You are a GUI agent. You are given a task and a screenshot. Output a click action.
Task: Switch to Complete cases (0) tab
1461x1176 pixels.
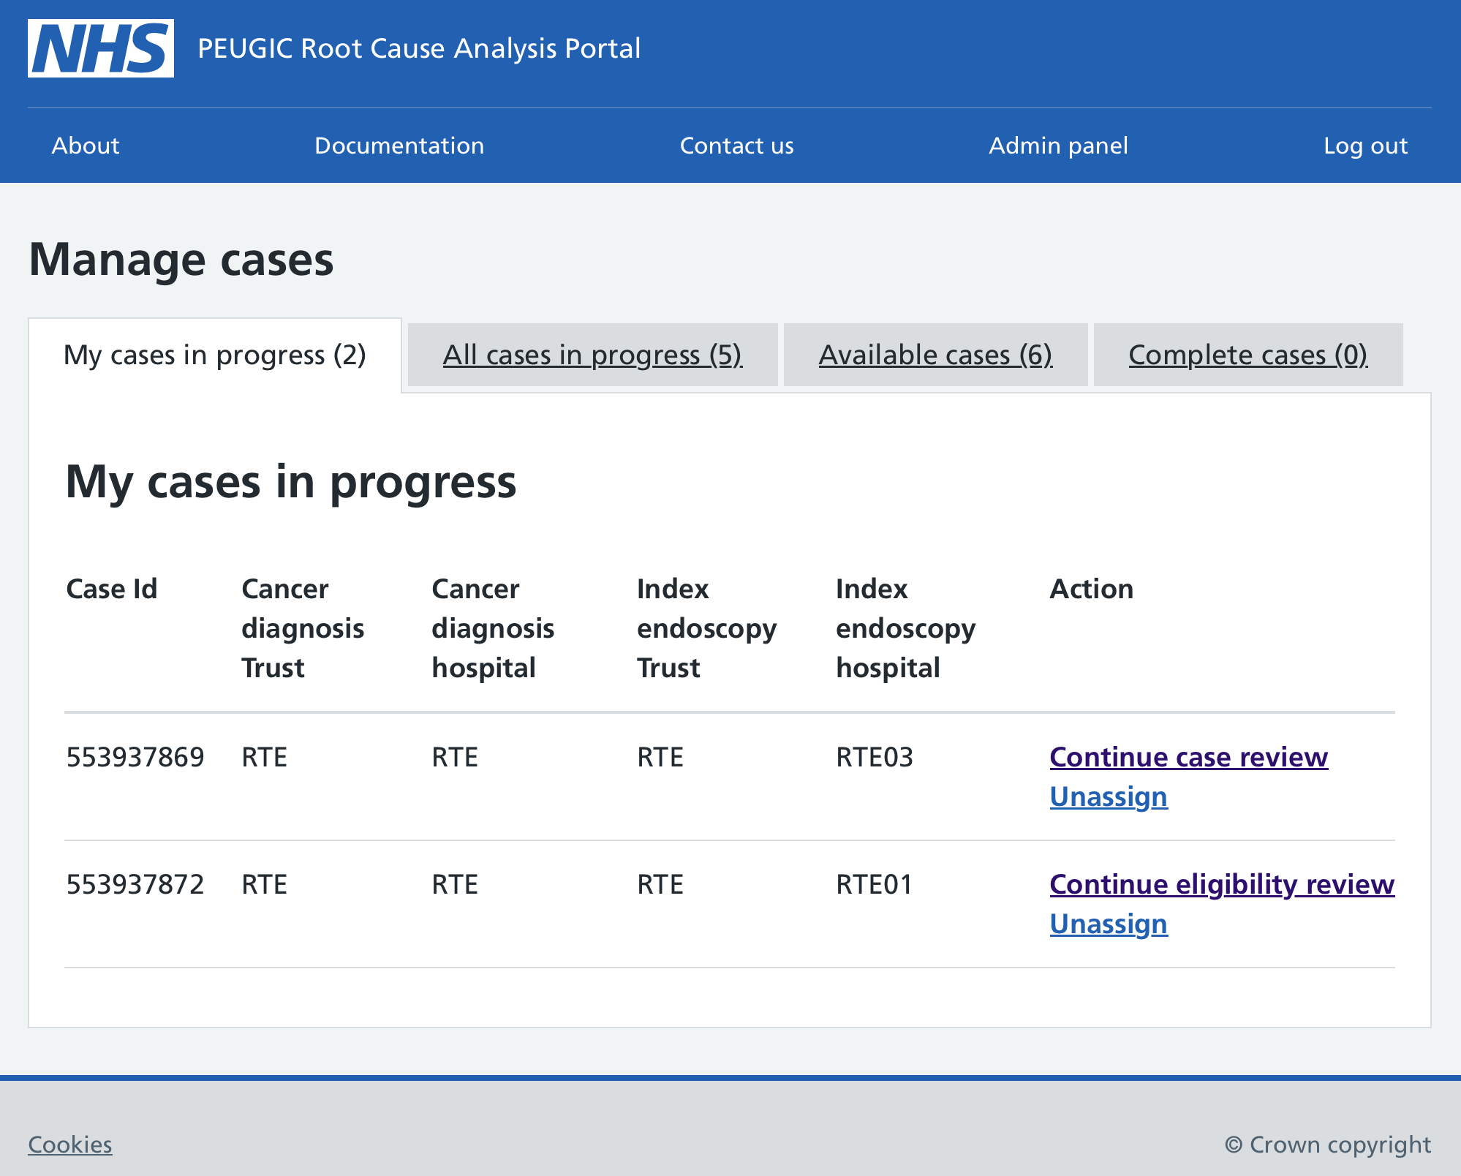coord(1248,355)
